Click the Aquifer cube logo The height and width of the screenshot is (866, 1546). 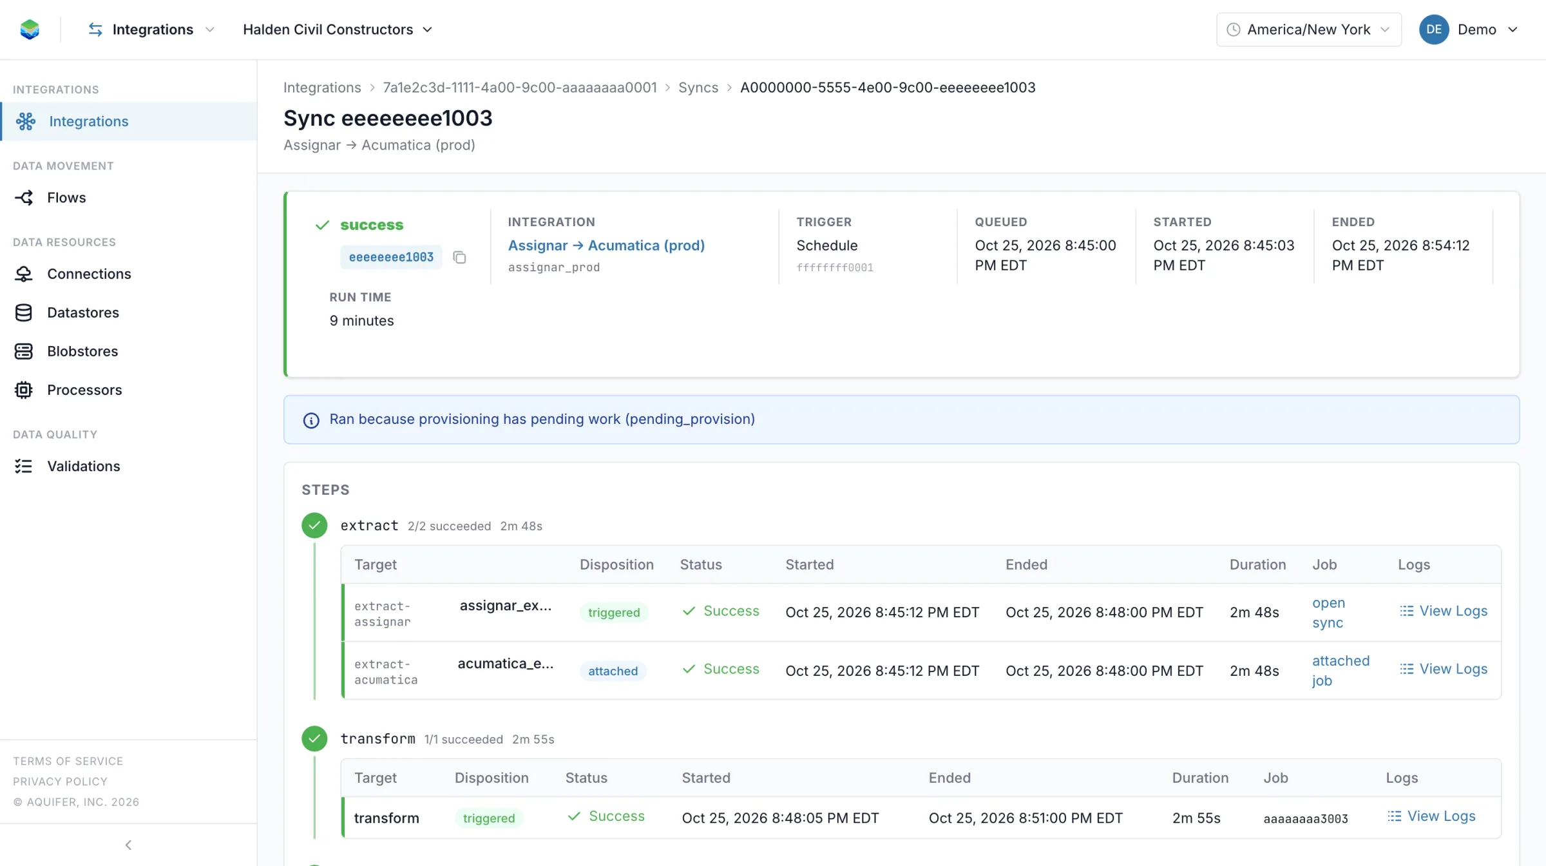pos(30,30)
